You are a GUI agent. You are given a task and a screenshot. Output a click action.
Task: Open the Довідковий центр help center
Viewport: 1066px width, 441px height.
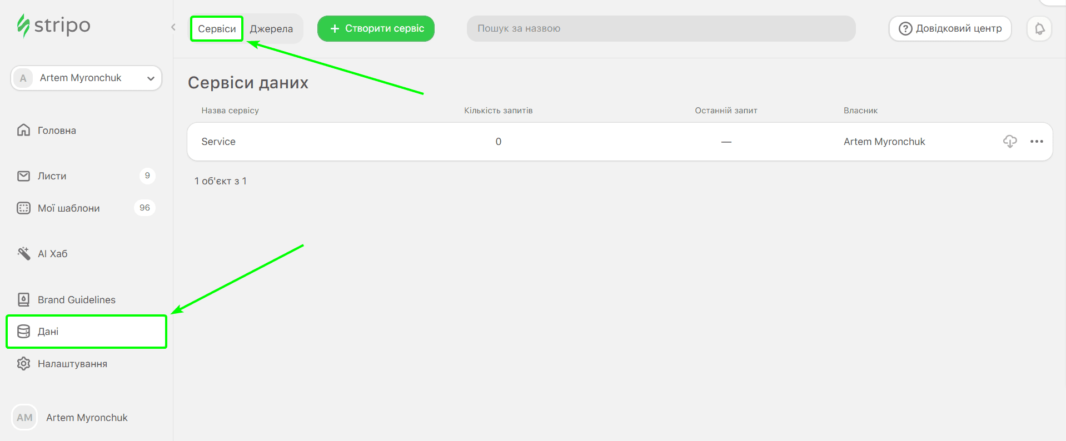950,28
